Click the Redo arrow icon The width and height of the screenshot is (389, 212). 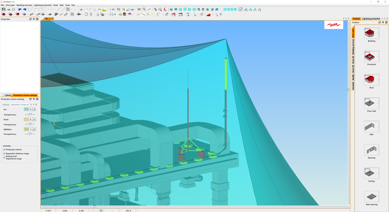click(x=25, y=9)
